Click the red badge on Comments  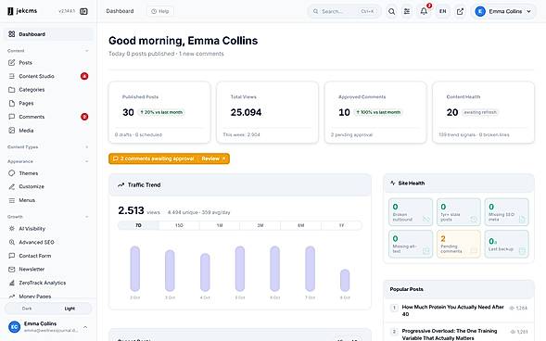[x=84, y=117]
